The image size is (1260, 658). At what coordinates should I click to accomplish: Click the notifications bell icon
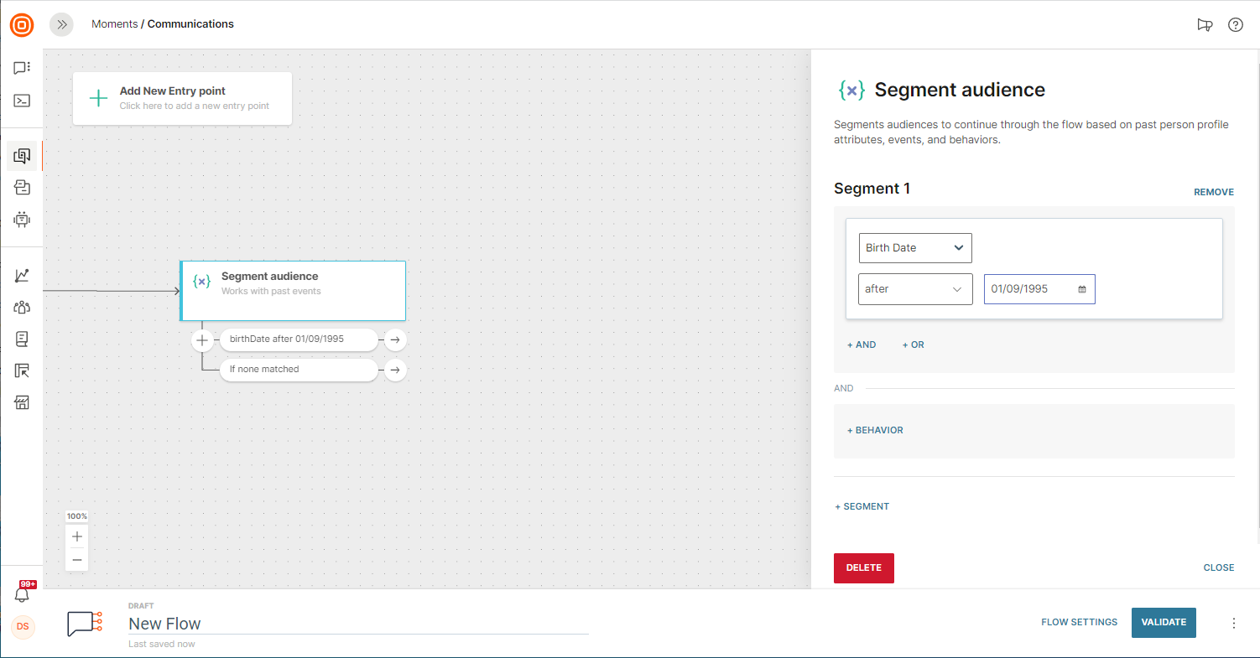[x=22, y=594]
